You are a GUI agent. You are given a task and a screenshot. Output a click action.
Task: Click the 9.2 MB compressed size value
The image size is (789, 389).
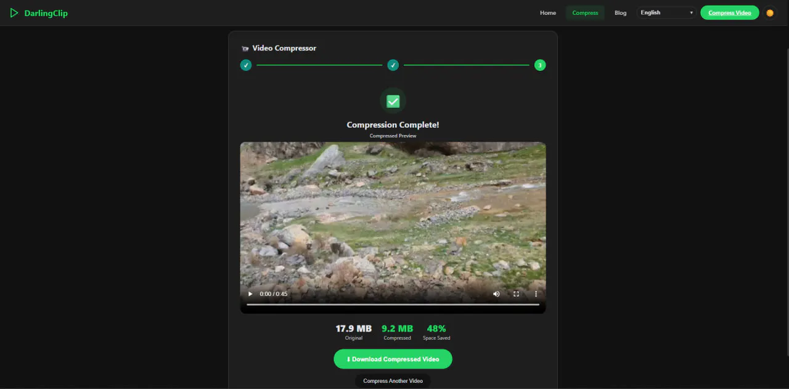tap(397, 329)
